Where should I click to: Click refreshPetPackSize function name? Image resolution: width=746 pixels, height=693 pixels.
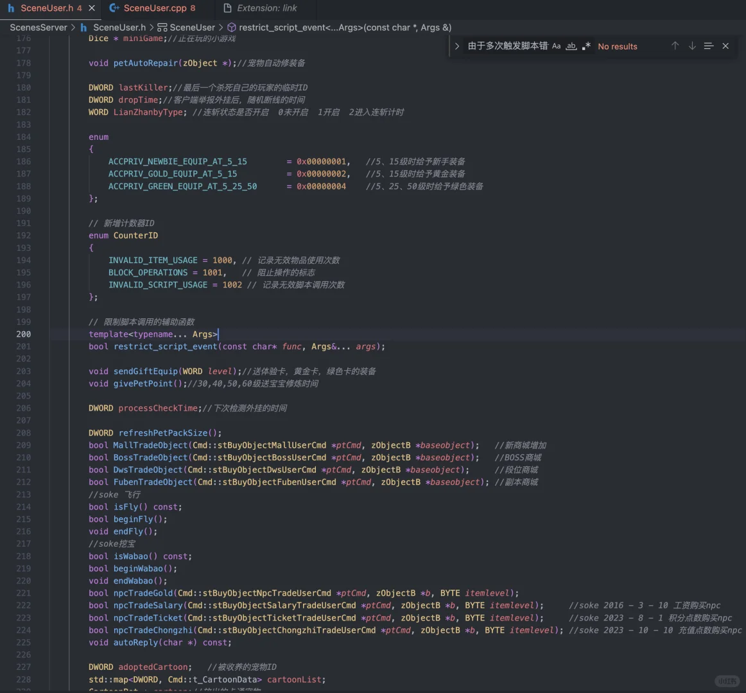pyautogui.click(x=163, y=433)
